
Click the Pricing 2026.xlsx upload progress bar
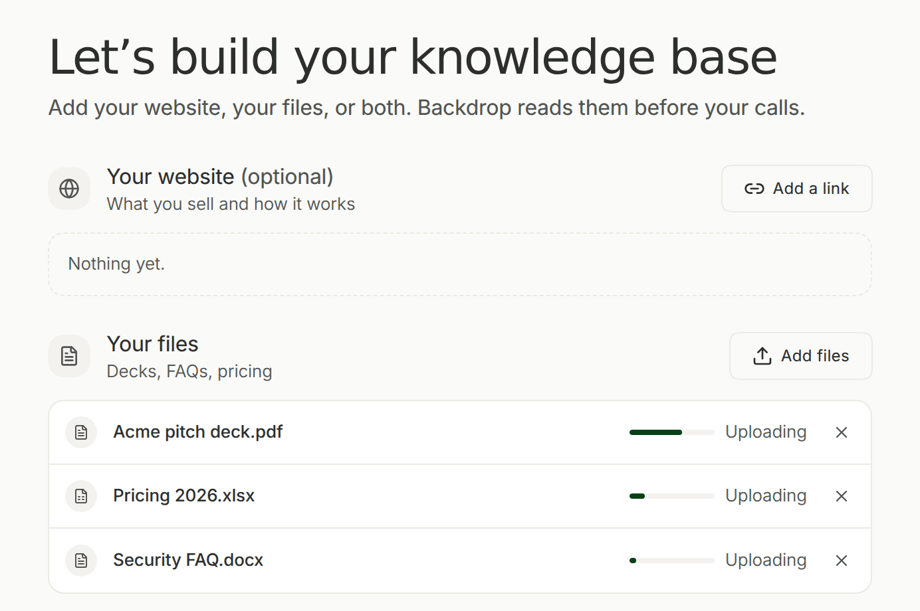point(672,496)
